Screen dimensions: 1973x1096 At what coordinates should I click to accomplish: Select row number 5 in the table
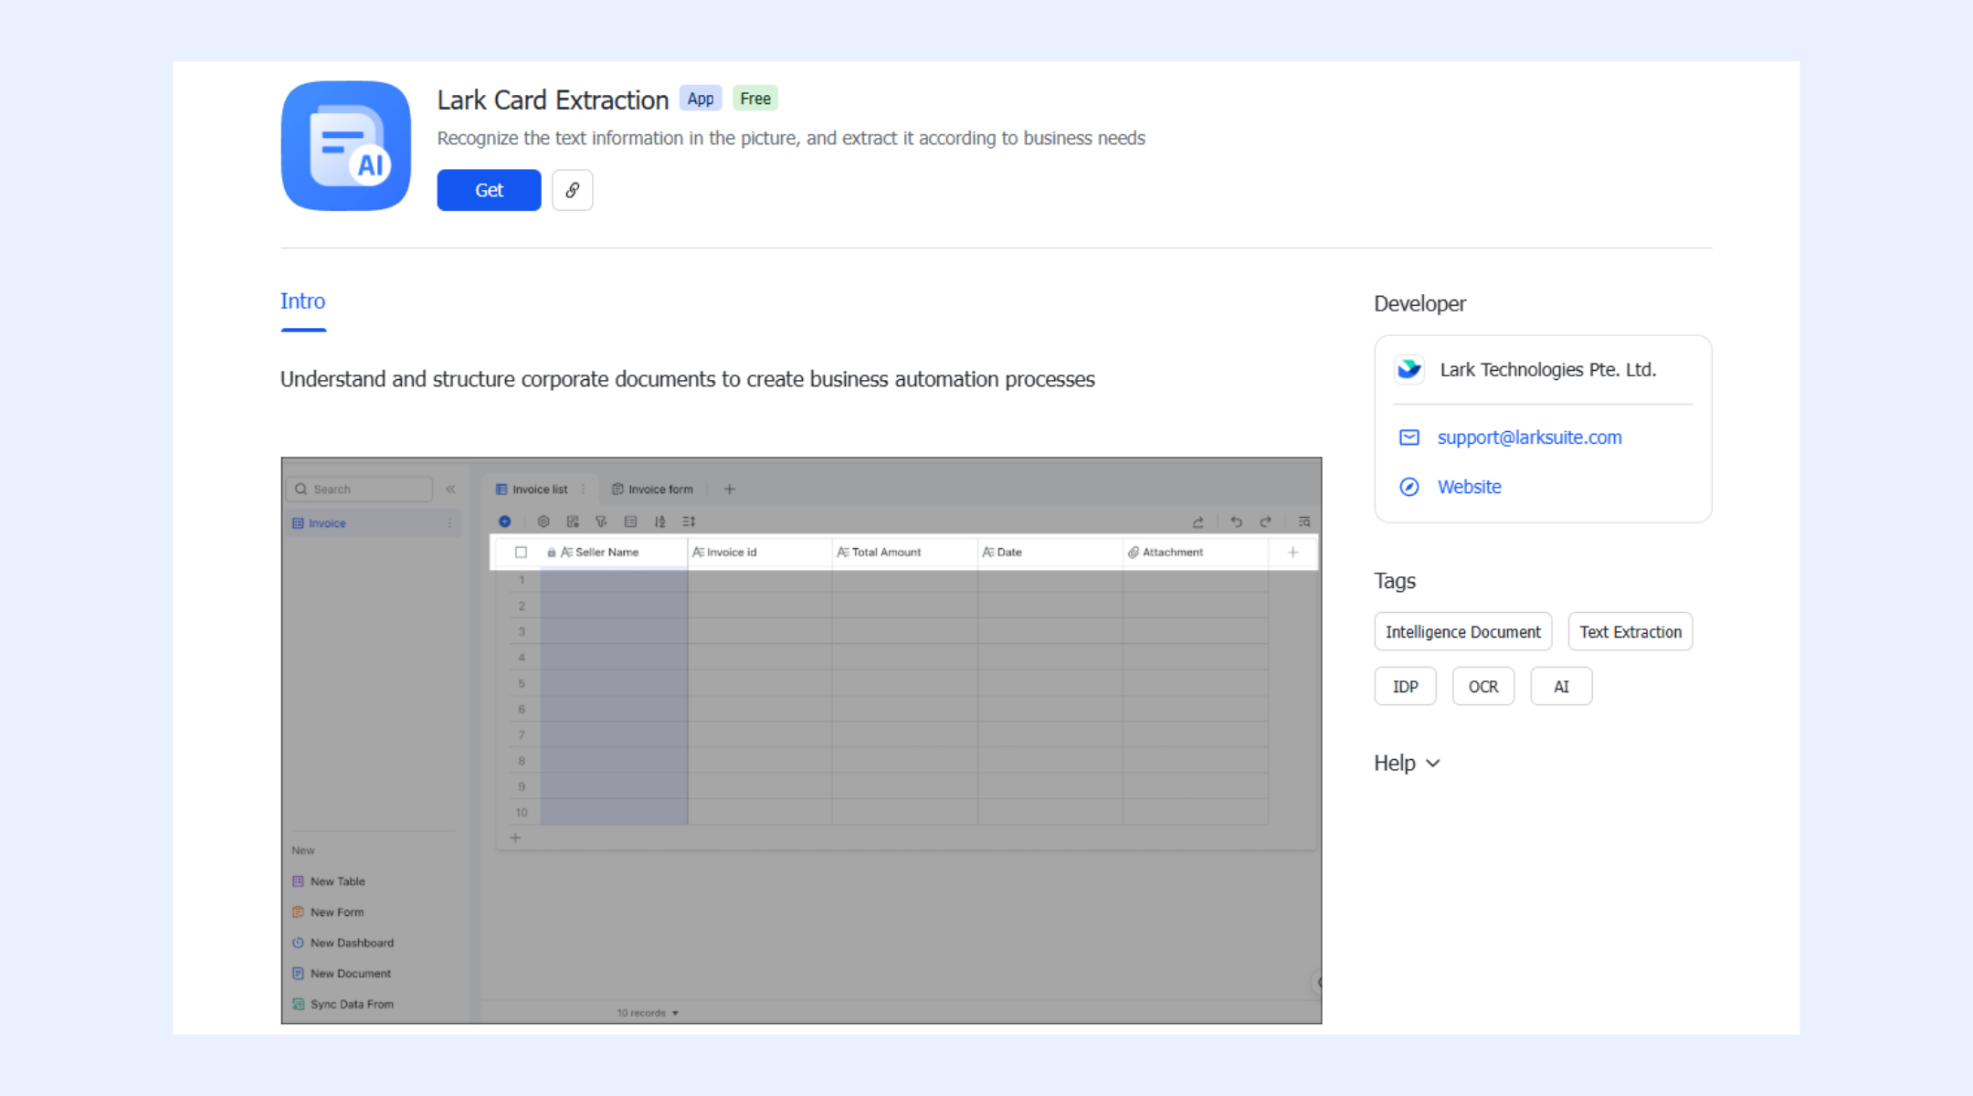[522, 684]
